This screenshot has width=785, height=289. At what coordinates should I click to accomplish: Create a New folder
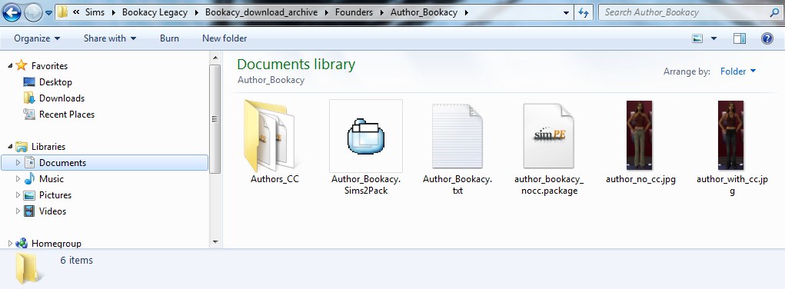pos(225,38)
